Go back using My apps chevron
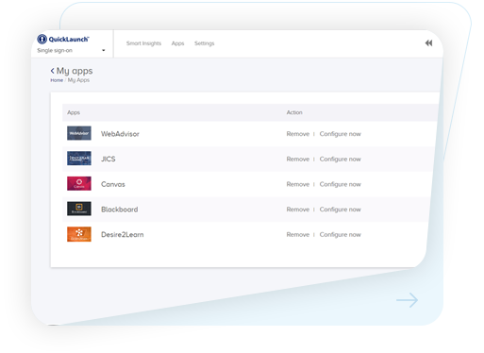Image resolution: width=484 pixels, height=353 pixels. pos(52,71)
